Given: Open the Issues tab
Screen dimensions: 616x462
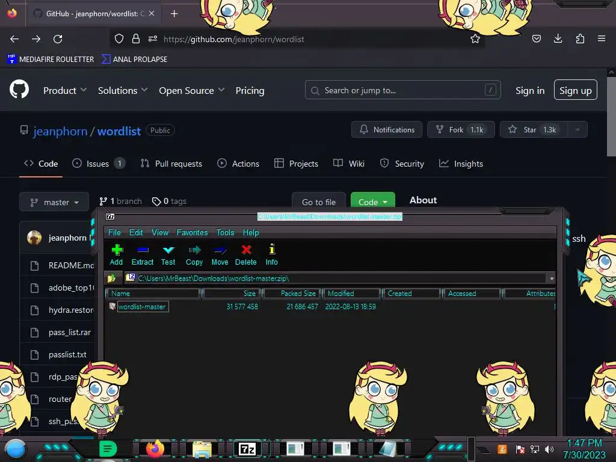Looking at the screenshot, I should click(99, 164).
